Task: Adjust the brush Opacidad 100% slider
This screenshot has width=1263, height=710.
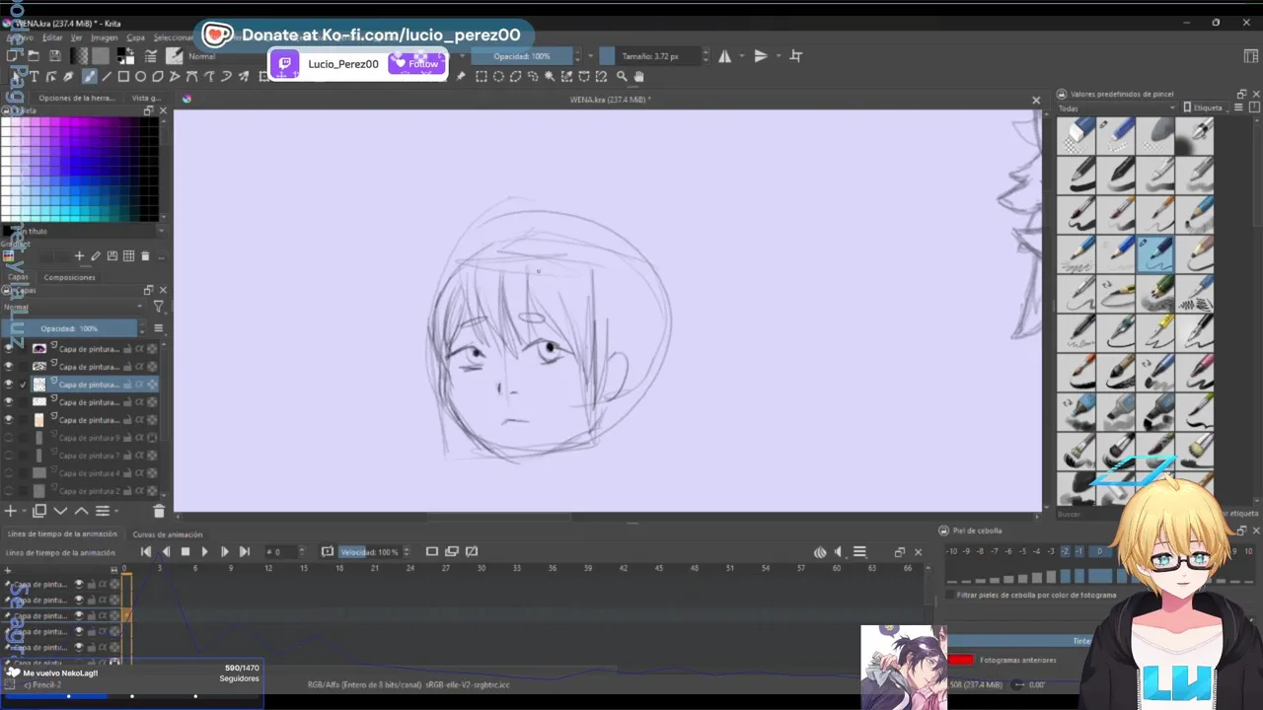Action: pyautogui.click(x=523, y=56)
